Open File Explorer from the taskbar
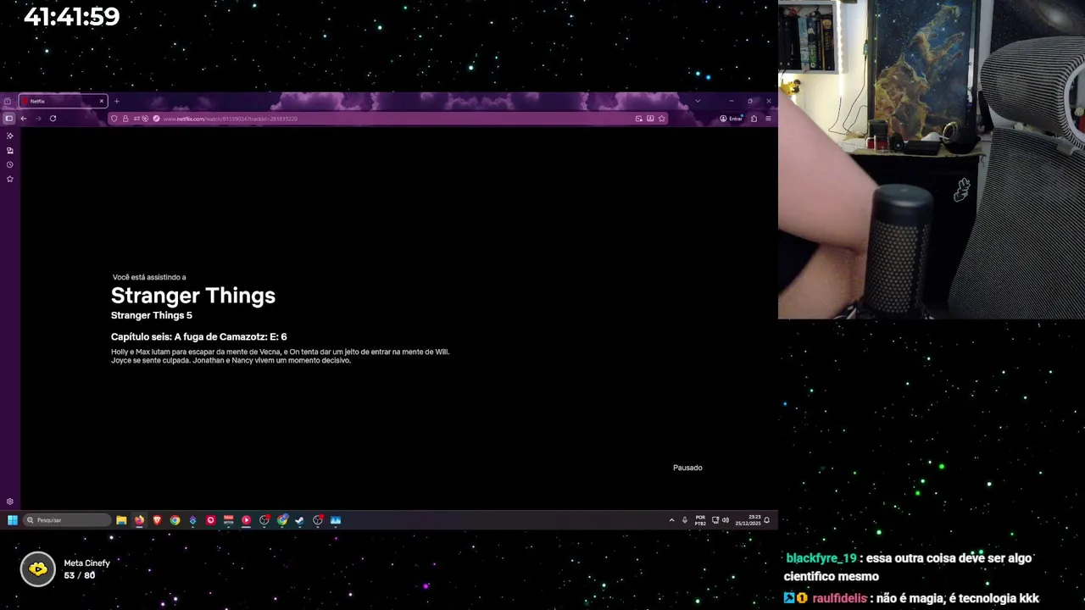Screen dimensions: 1085x610 121,520
